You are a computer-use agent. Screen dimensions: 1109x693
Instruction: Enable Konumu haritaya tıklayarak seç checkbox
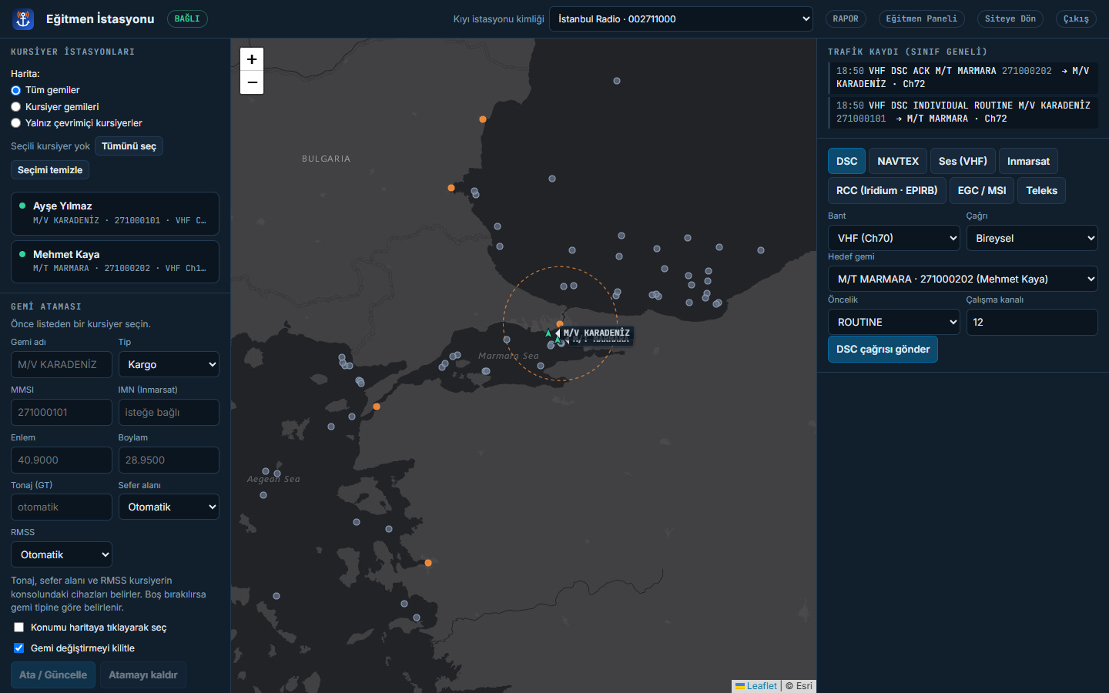click(x=18, y=628)
